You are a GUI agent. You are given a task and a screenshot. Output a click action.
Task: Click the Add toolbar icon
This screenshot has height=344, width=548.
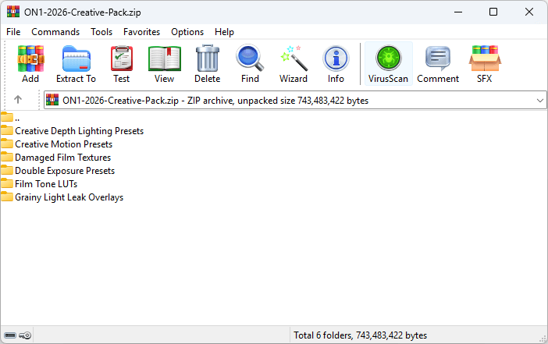[30, 63]
